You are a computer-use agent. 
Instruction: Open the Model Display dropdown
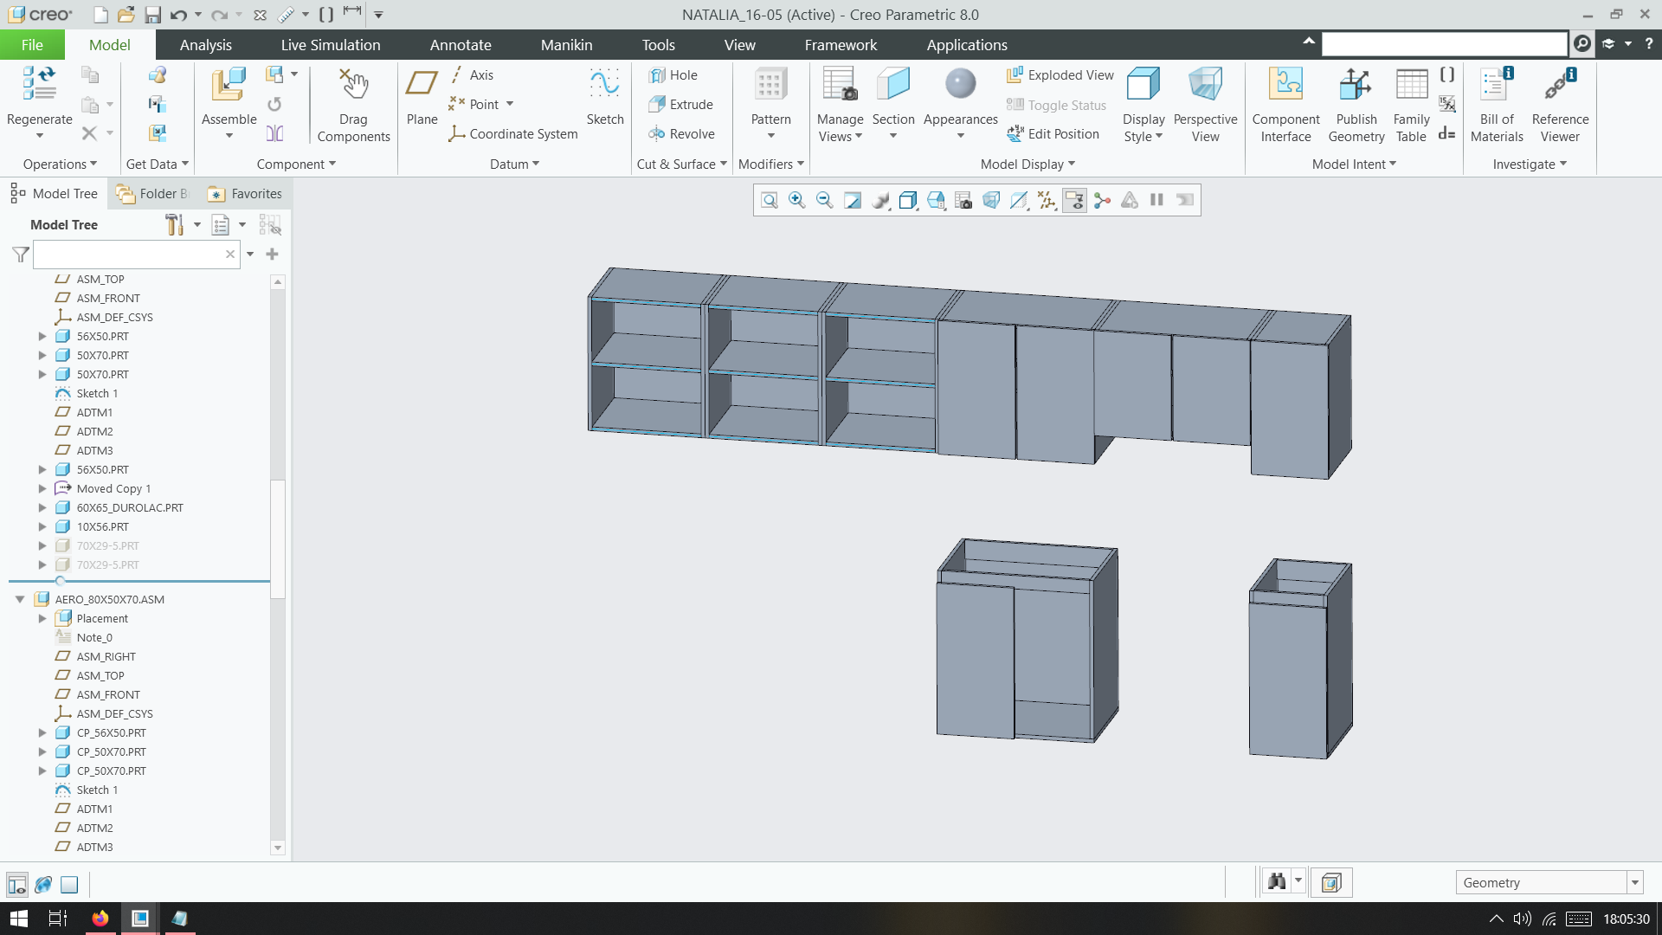pos(1028,164)
